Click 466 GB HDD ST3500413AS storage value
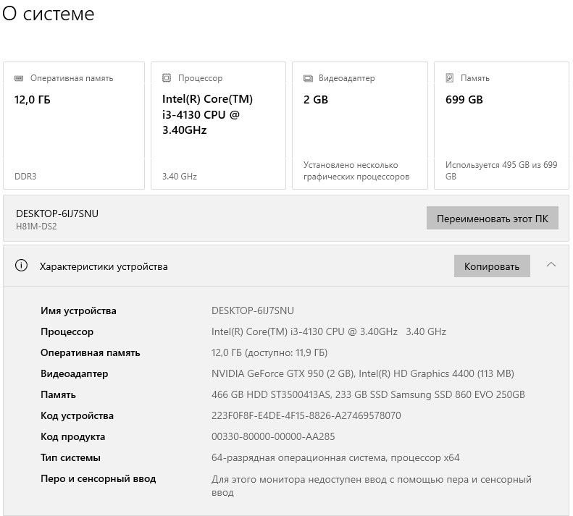The image size is (573, 516). (x=368, y=394)
